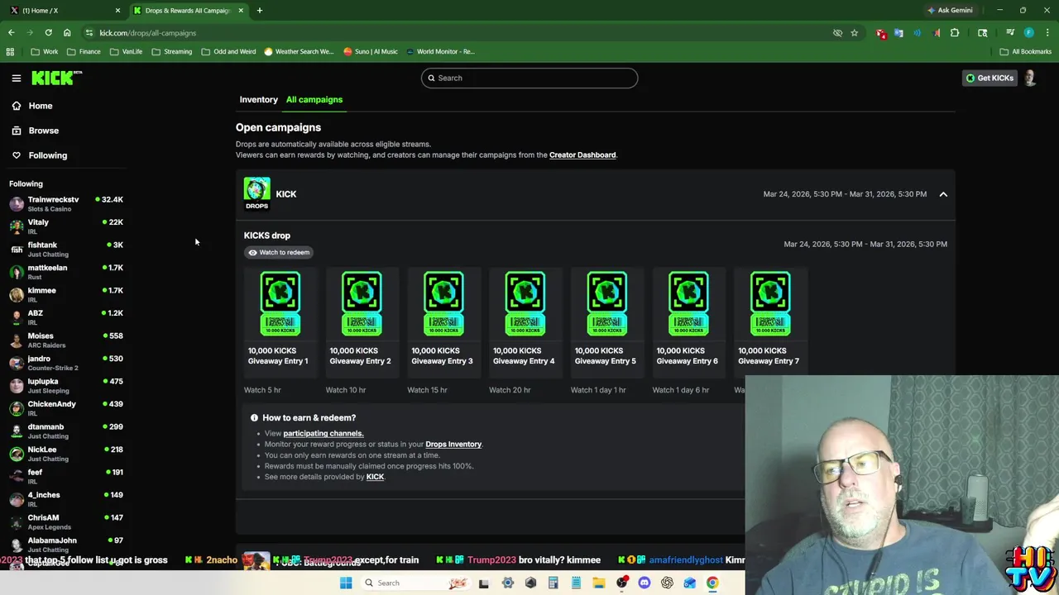Select Giveaway Entry 4 drop image
This screenshot has height=595, width=1059.
(x=525, y=303)
